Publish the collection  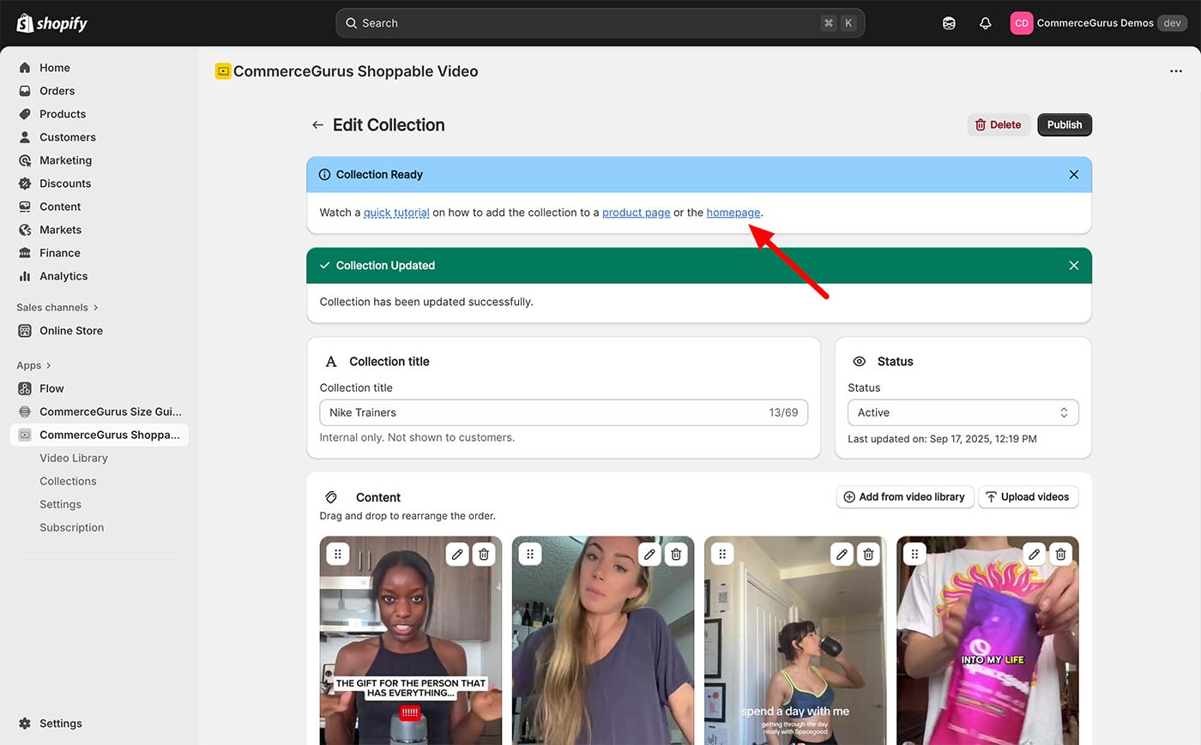tap(1064, 124)
